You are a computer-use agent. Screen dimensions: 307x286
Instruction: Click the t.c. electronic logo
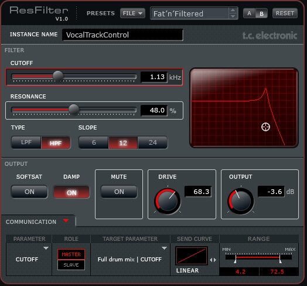point(270,35)
